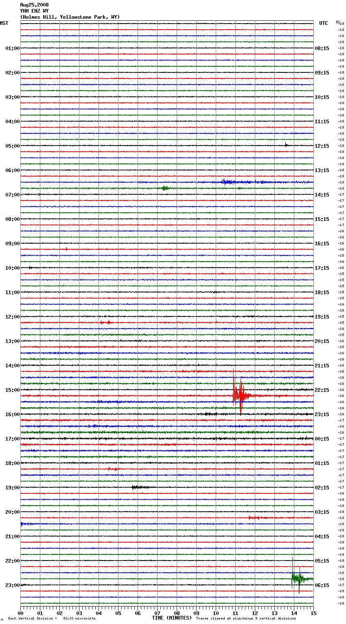Select the 15:00 MST time label
This screenshot has height=624, width=346.
13,390
